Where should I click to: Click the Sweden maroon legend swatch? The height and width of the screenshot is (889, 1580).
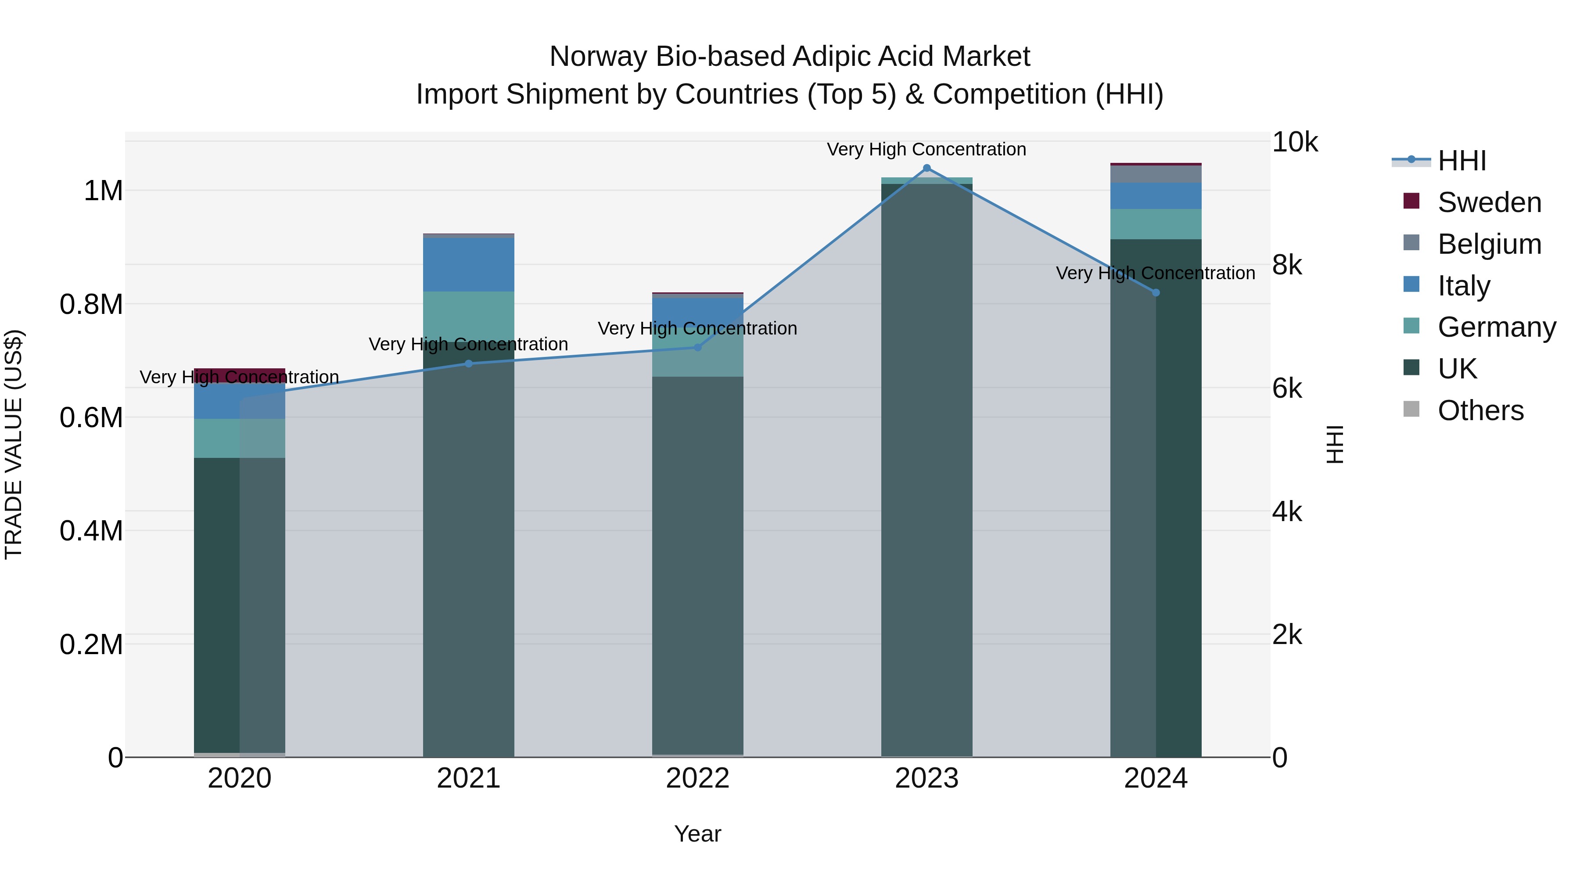point(1411,201)
